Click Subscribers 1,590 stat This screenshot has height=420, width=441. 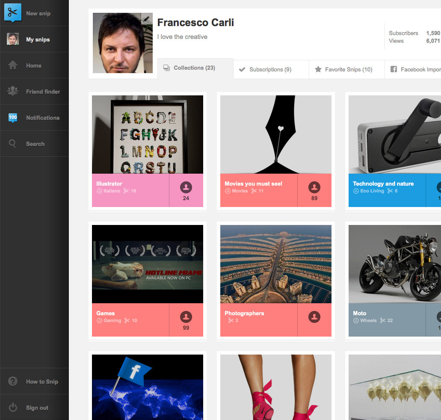pos(414,33)
